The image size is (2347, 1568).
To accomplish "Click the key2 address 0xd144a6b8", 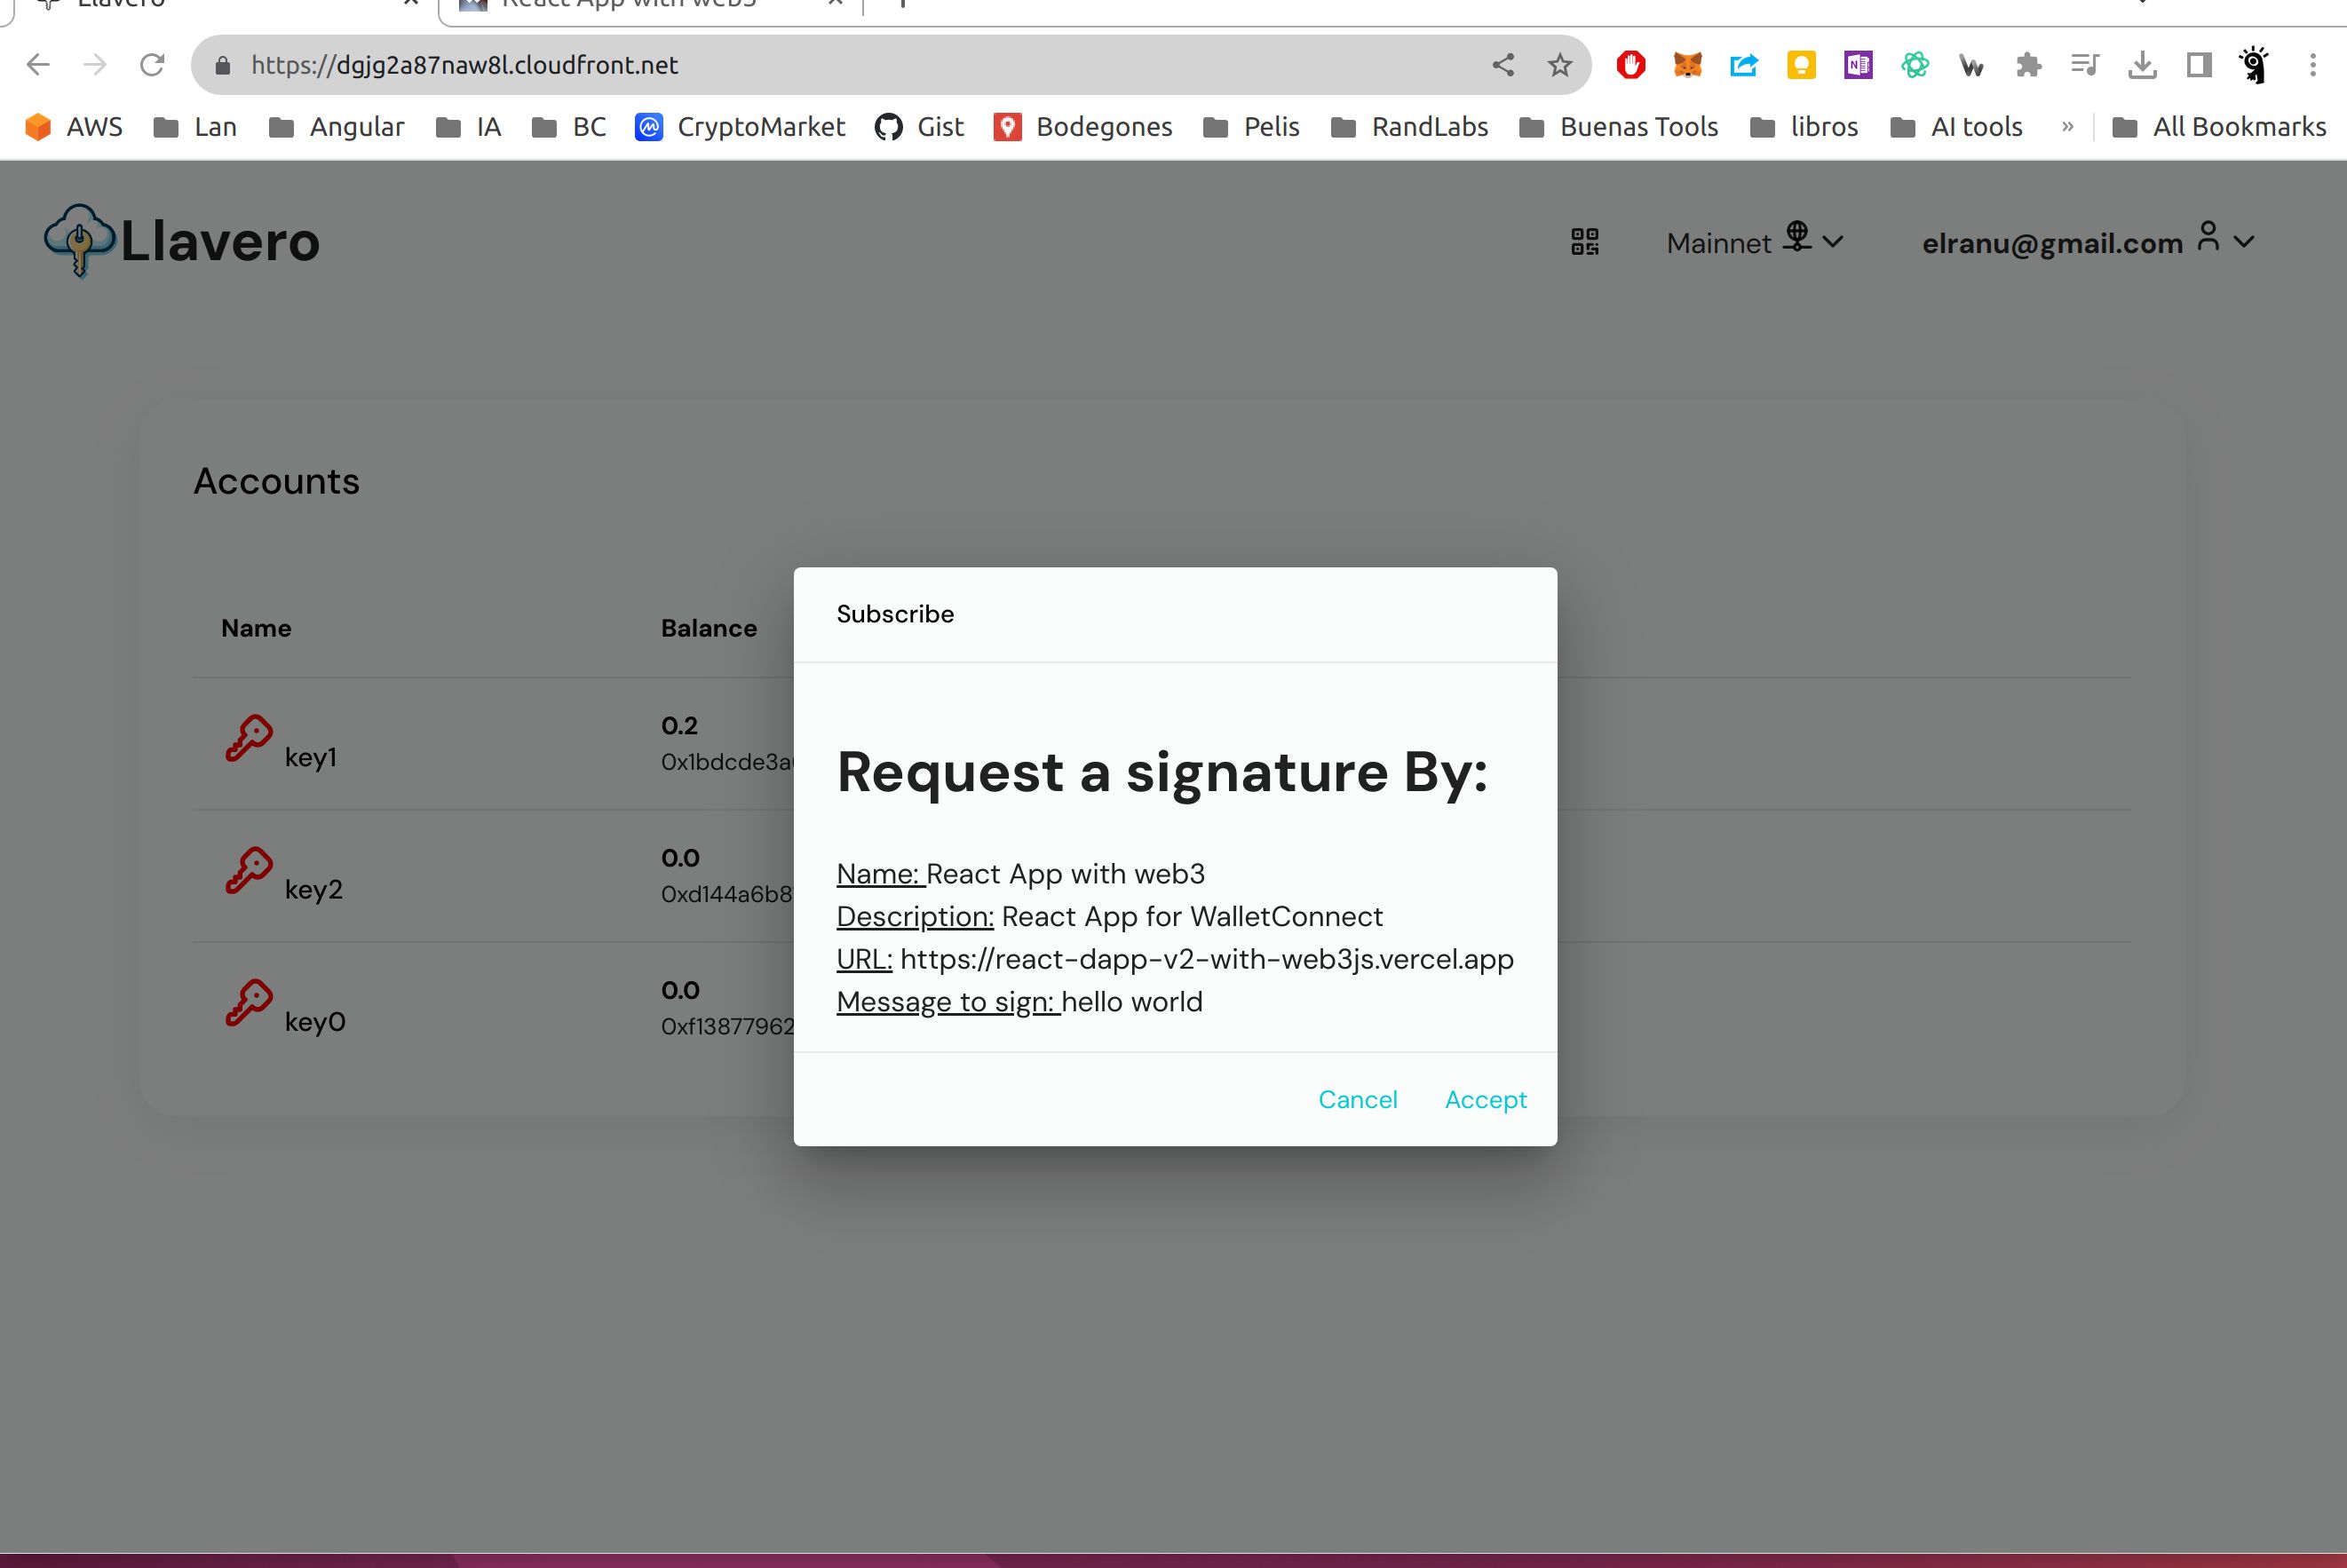I will [727, 894].
